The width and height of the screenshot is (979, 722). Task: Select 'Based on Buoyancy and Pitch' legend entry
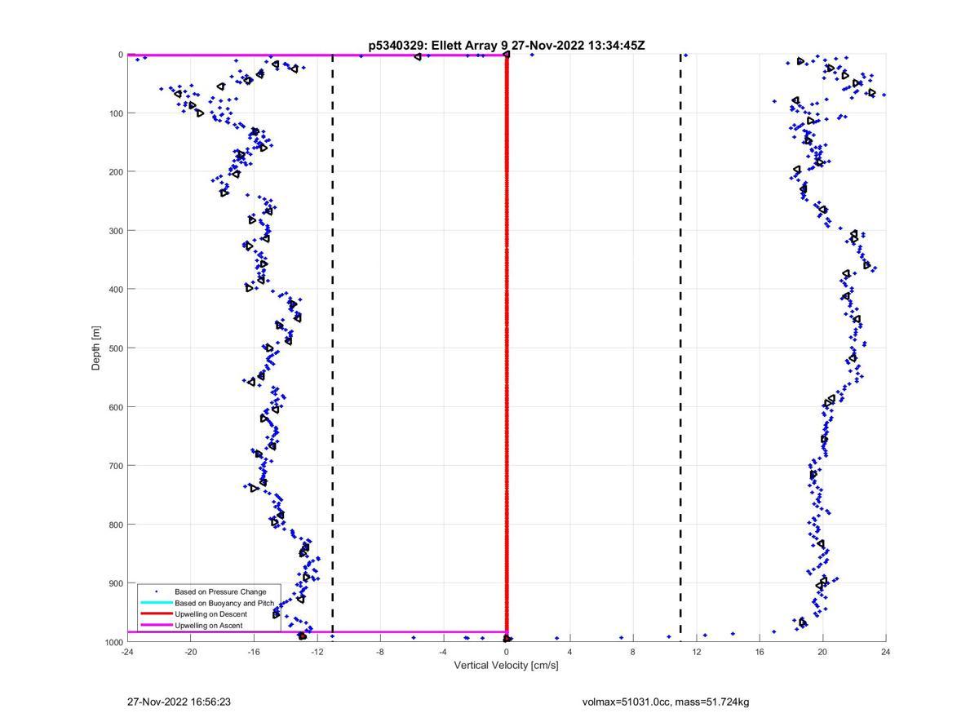click(x=224, y=603)
